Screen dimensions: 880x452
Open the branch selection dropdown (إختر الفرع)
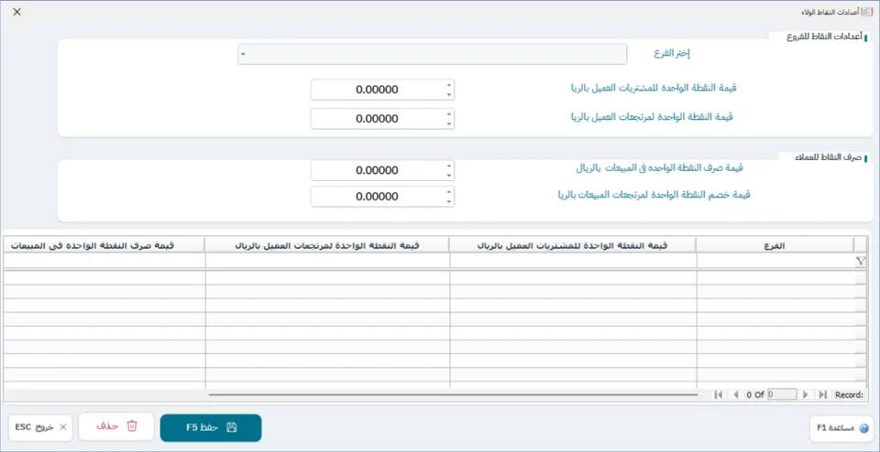click(242, 55)
